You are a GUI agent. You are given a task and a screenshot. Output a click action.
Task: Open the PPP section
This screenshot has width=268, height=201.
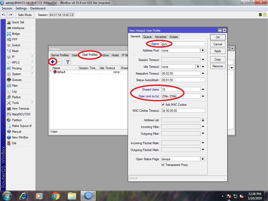pyautogui.click(x=15, y=40)
